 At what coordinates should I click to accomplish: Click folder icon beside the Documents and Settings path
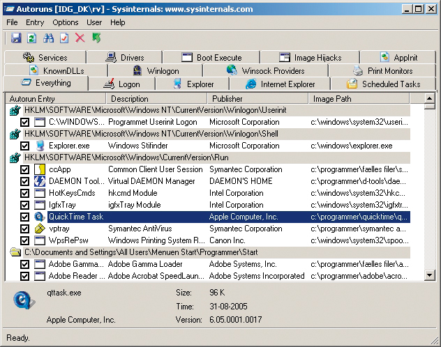pos(15,252)
